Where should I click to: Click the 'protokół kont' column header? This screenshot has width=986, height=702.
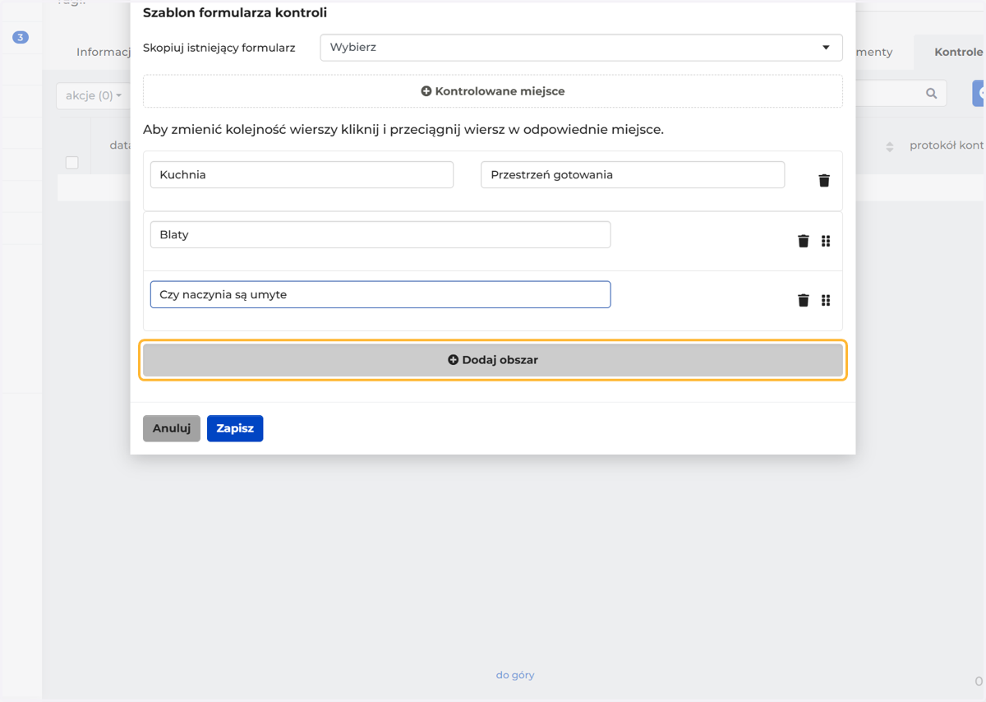(947, 145)
